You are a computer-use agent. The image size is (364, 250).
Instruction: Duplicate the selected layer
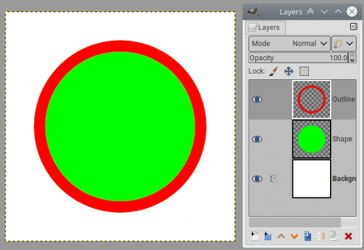308,236
